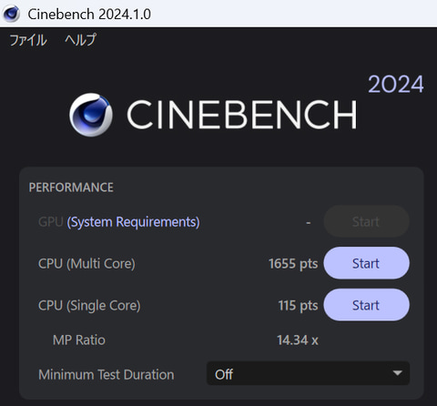The image size is (437, 406).
Task: Click the Cinebench sphere logo beside CINEBENCH
Action: point(91,115)
